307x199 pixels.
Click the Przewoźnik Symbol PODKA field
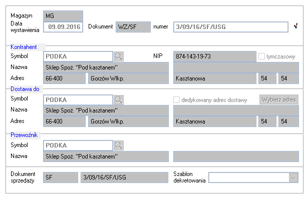[x=78, y=145]
